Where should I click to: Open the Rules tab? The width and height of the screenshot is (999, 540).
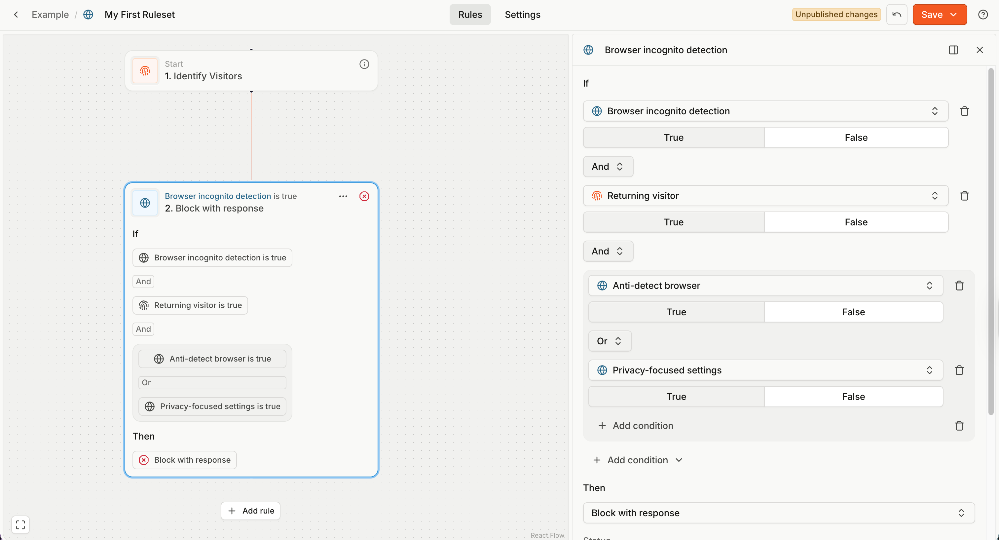tap(470, 15)
